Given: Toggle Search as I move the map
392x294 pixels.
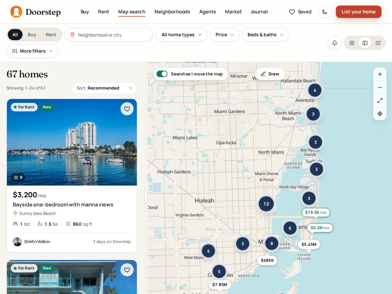Looking at the screenshot, I should tap(162, 74).
